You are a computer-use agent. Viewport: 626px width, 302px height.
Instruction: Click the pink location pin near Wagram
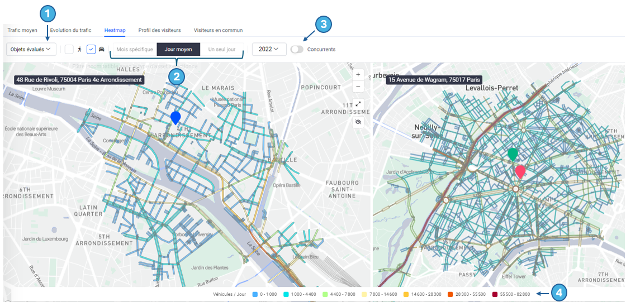520,171
